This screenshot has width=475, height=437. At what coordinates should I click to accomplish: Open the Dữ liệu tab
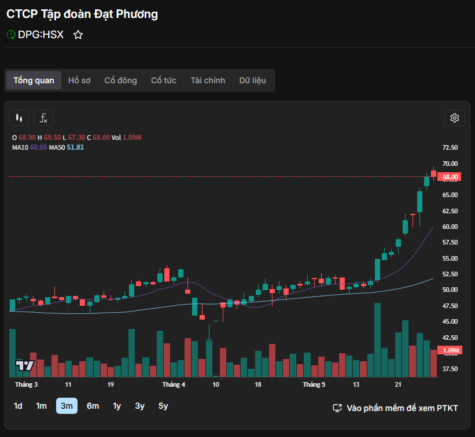(x=253, y=80)
